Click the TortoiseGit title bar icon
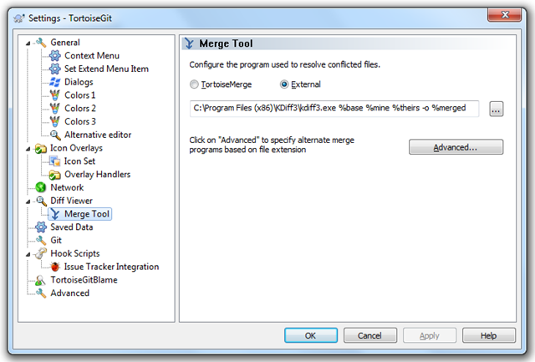Screen dimensions: 535x362 click(x=19, y=18)
